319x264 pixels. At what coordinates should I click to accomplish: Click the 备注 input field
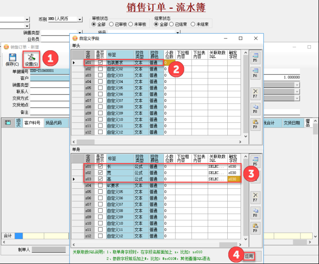(50, 112)
